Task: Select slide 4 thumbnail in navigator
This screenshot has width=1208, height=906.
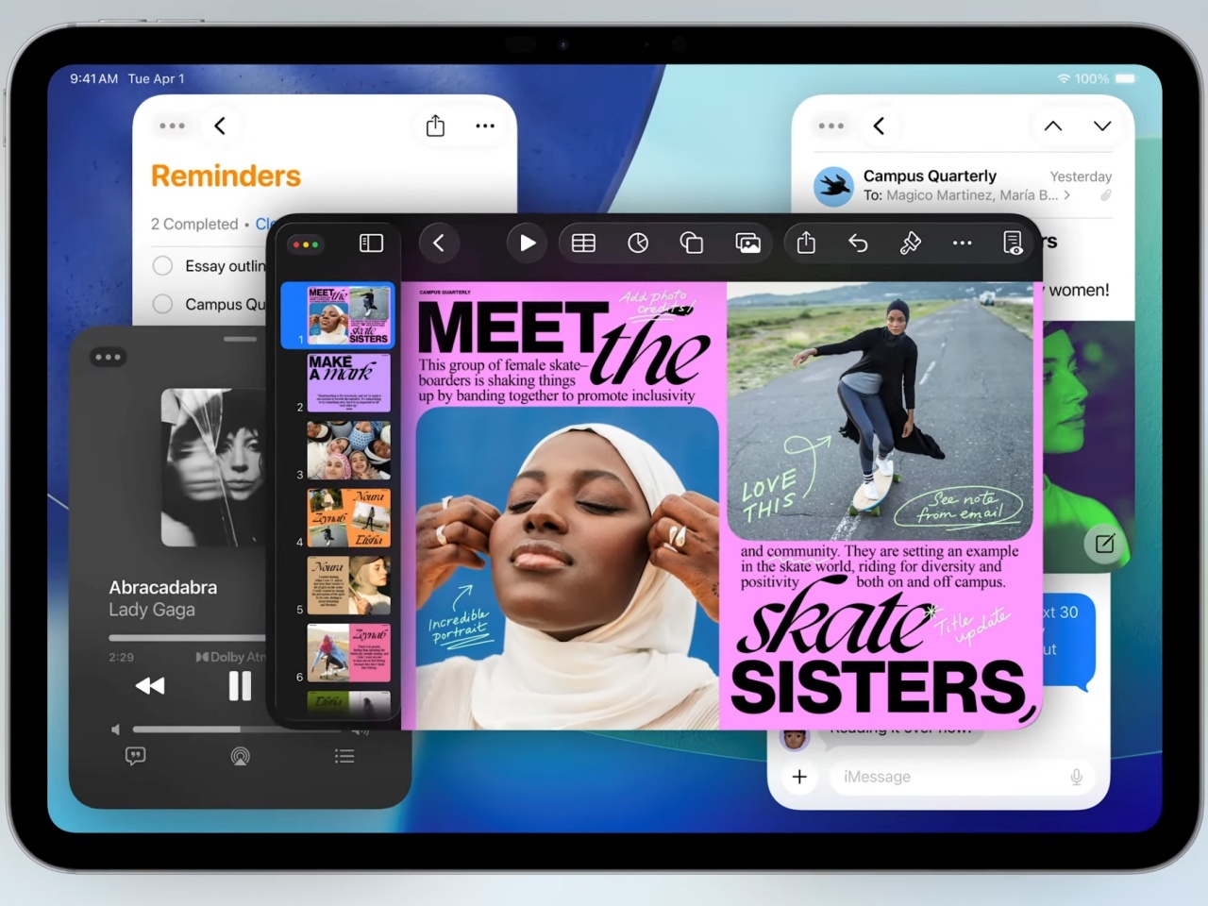Action: point(348,518)
